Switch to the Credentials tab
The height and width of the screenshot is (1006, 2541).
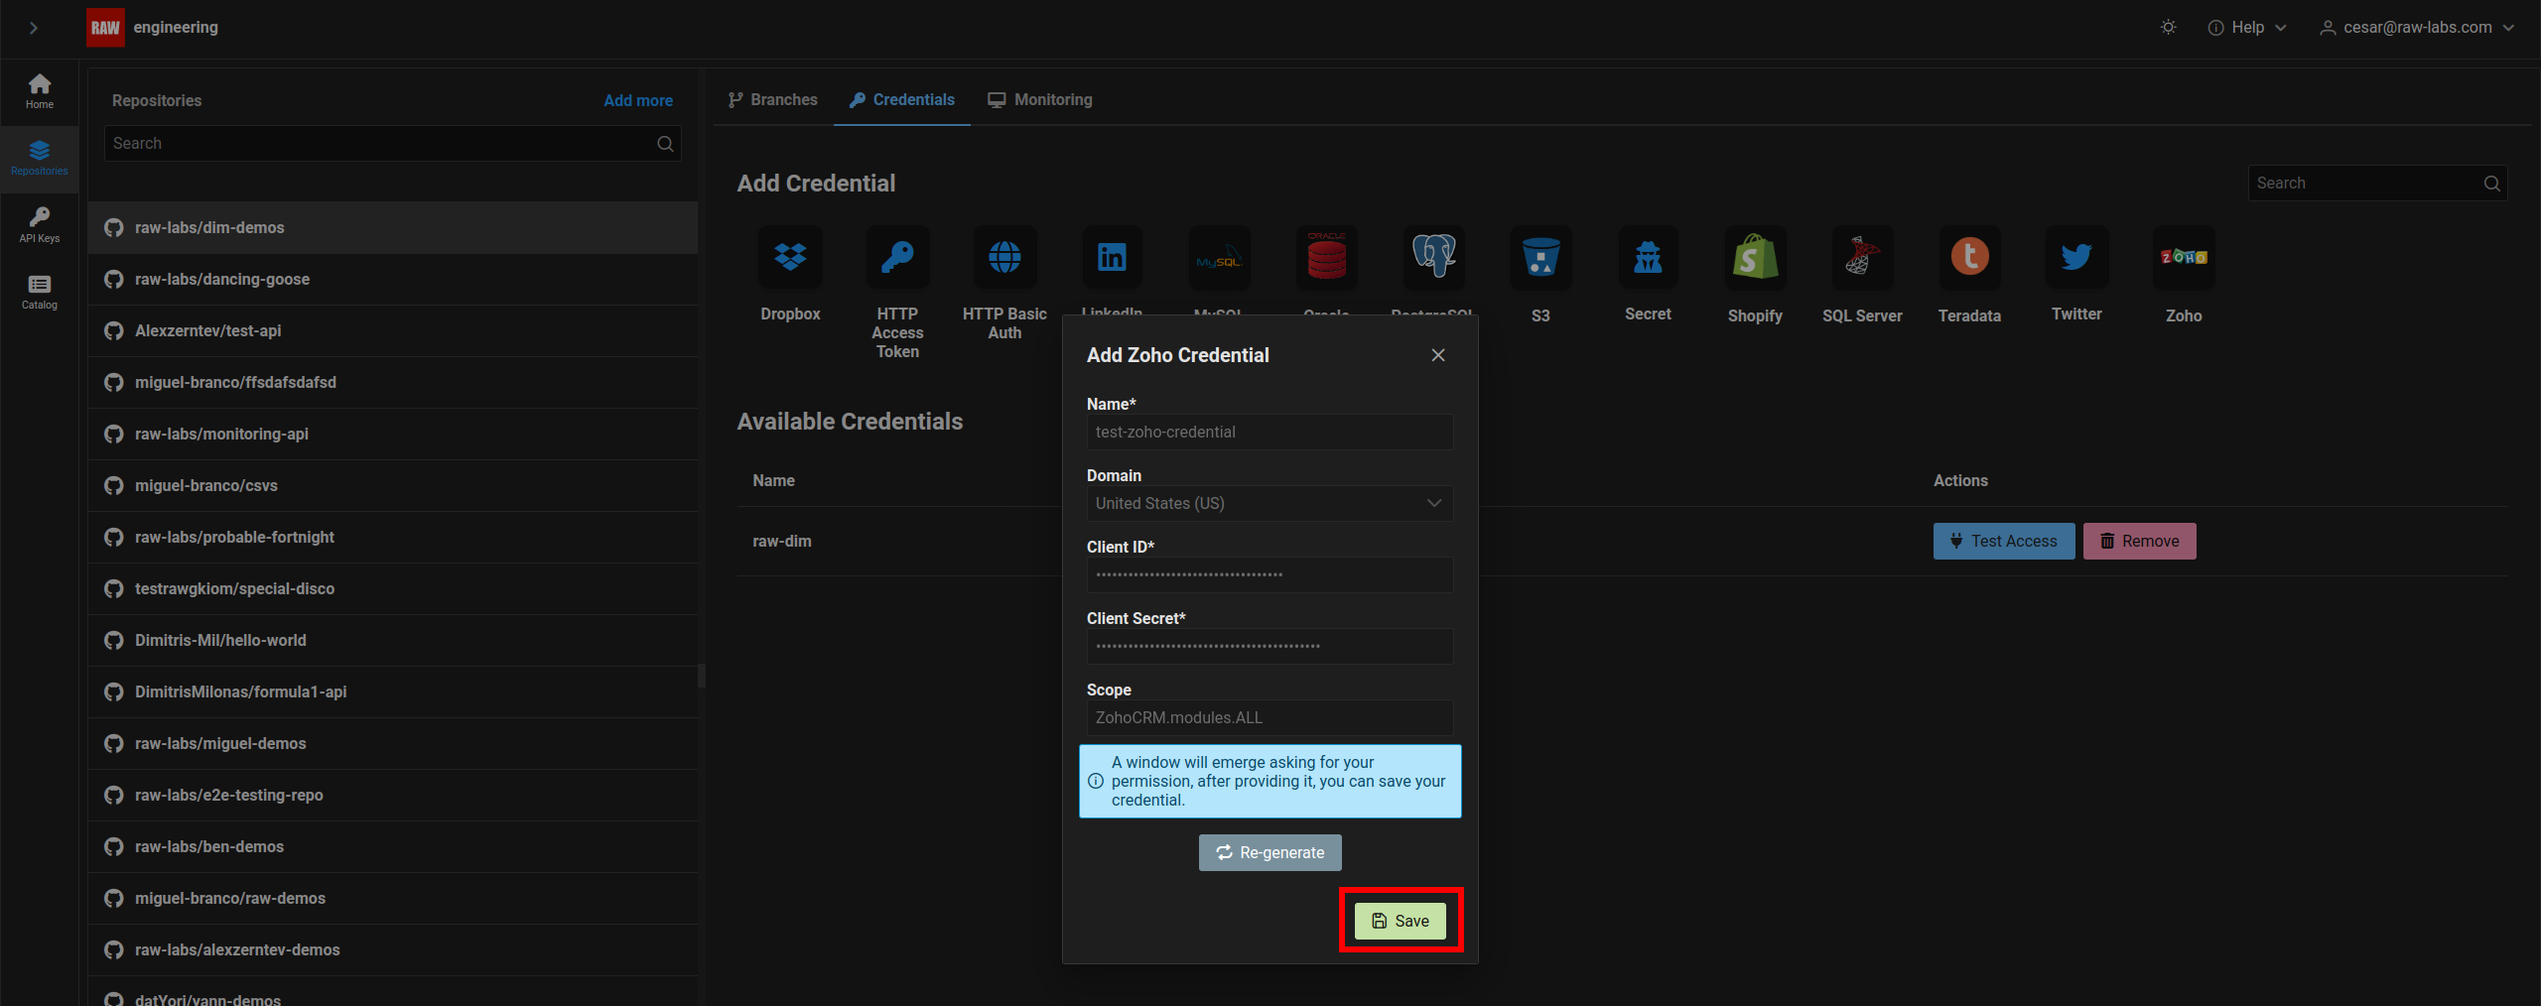[902, 100]
